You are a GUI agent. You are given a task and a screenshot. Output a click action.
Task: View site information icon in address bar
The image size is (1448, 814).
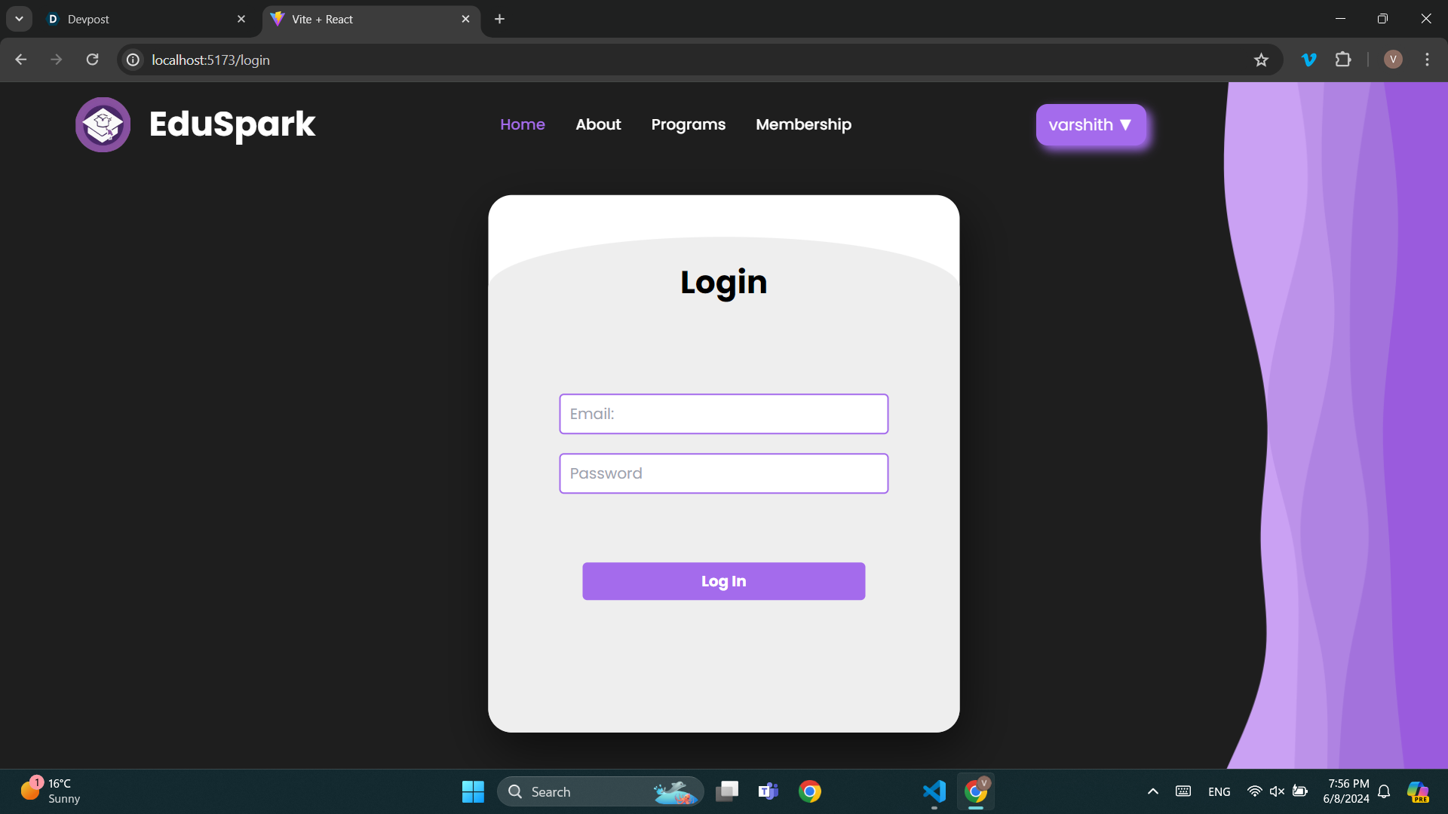click(x=133, y=60)
